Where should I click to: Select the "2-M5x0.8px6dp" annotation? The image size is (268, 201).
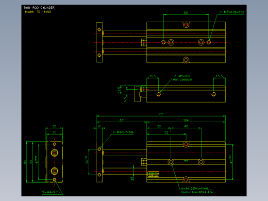click(x=232, y=12)
